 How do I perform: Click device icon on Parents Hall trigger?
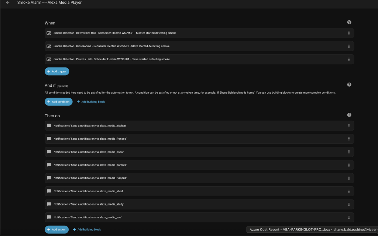point(49,59)
